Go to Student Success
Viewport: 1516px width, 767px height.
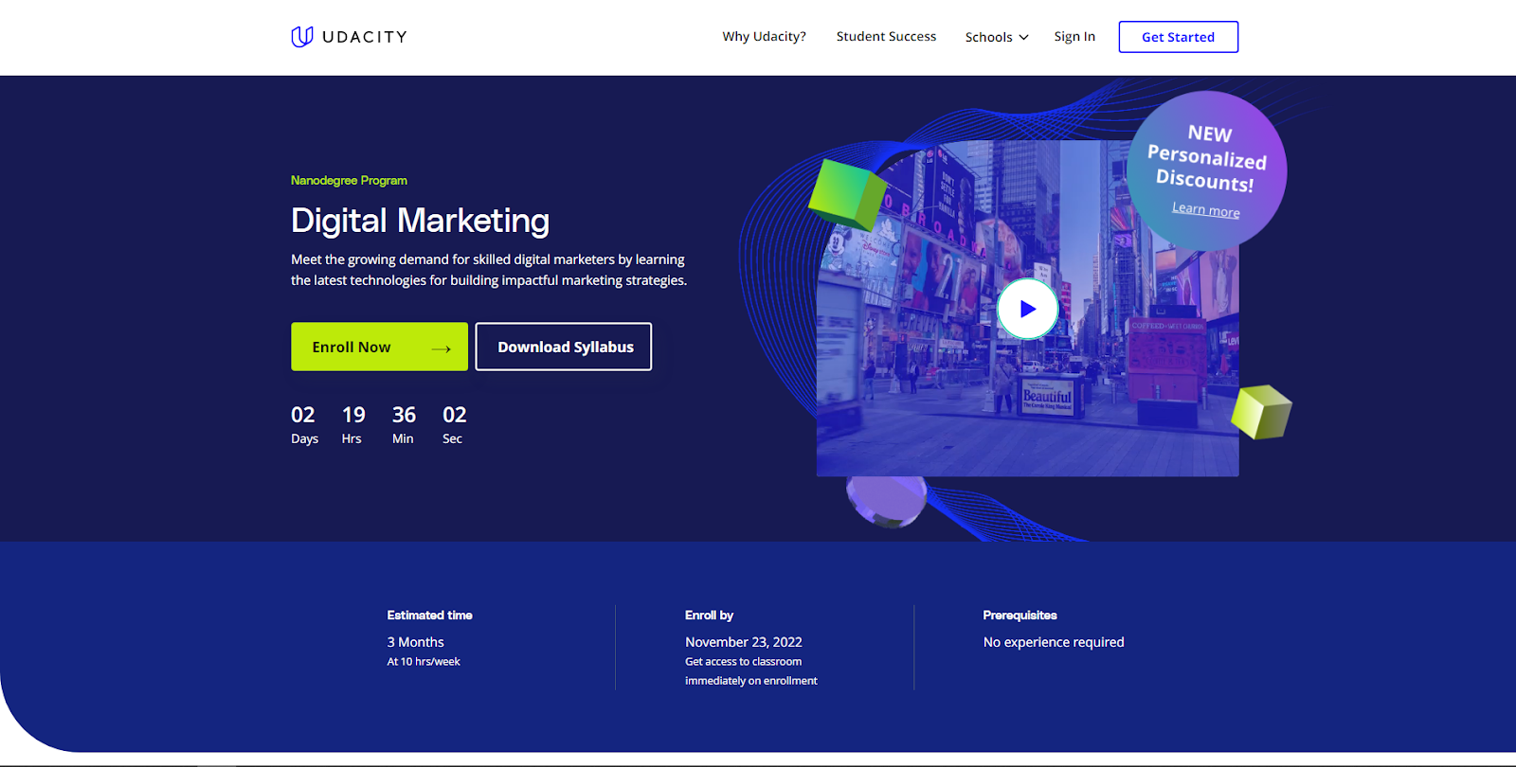click(886, 37)
